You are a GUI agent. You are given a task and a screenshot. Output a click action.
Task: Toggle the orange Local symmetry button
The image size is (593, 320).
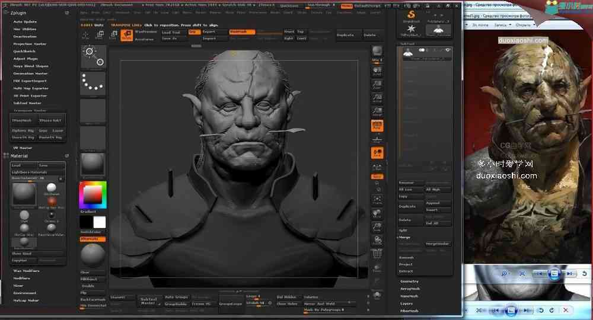pos(377,153)
